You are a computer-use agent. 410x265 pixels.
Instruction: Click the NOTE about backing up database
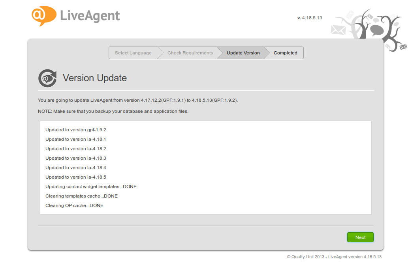point(113,111)
